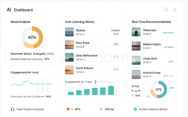Open the user profile icon

[x=175, y=10]
